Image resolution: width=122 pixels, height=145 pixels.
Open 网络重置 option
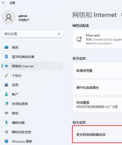(97, 105)
